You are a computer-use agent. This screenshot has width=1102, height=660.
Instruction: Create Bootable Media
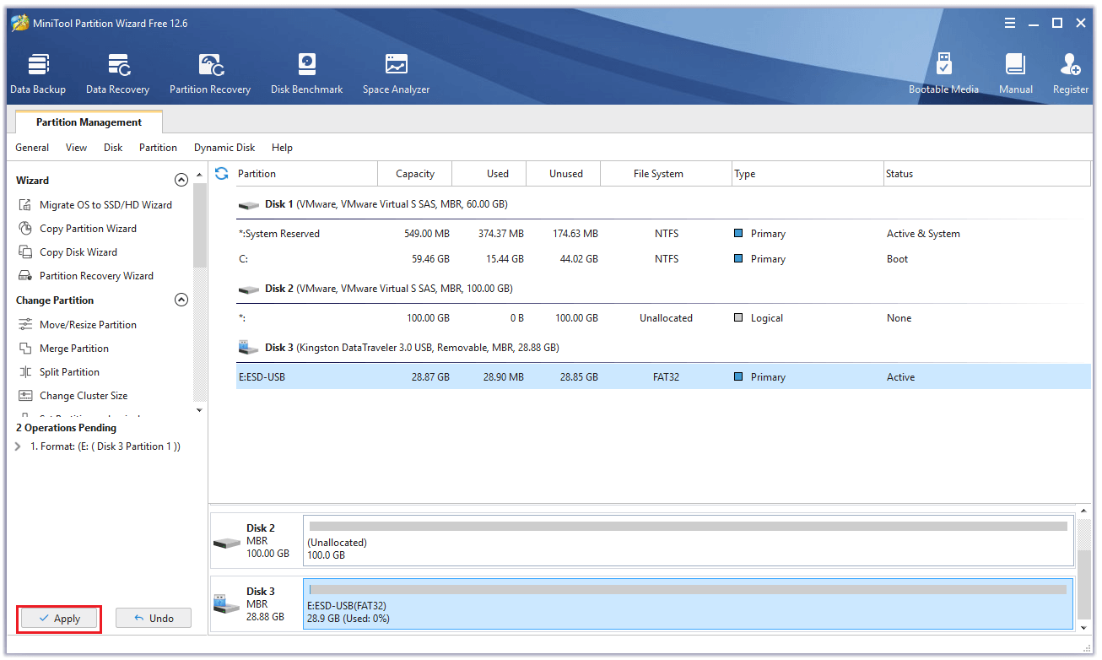pos(943,73)
